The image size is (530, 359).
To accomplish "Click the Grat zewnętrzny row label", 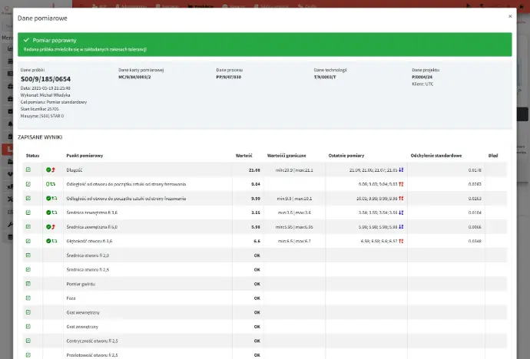I will [82, 327].
